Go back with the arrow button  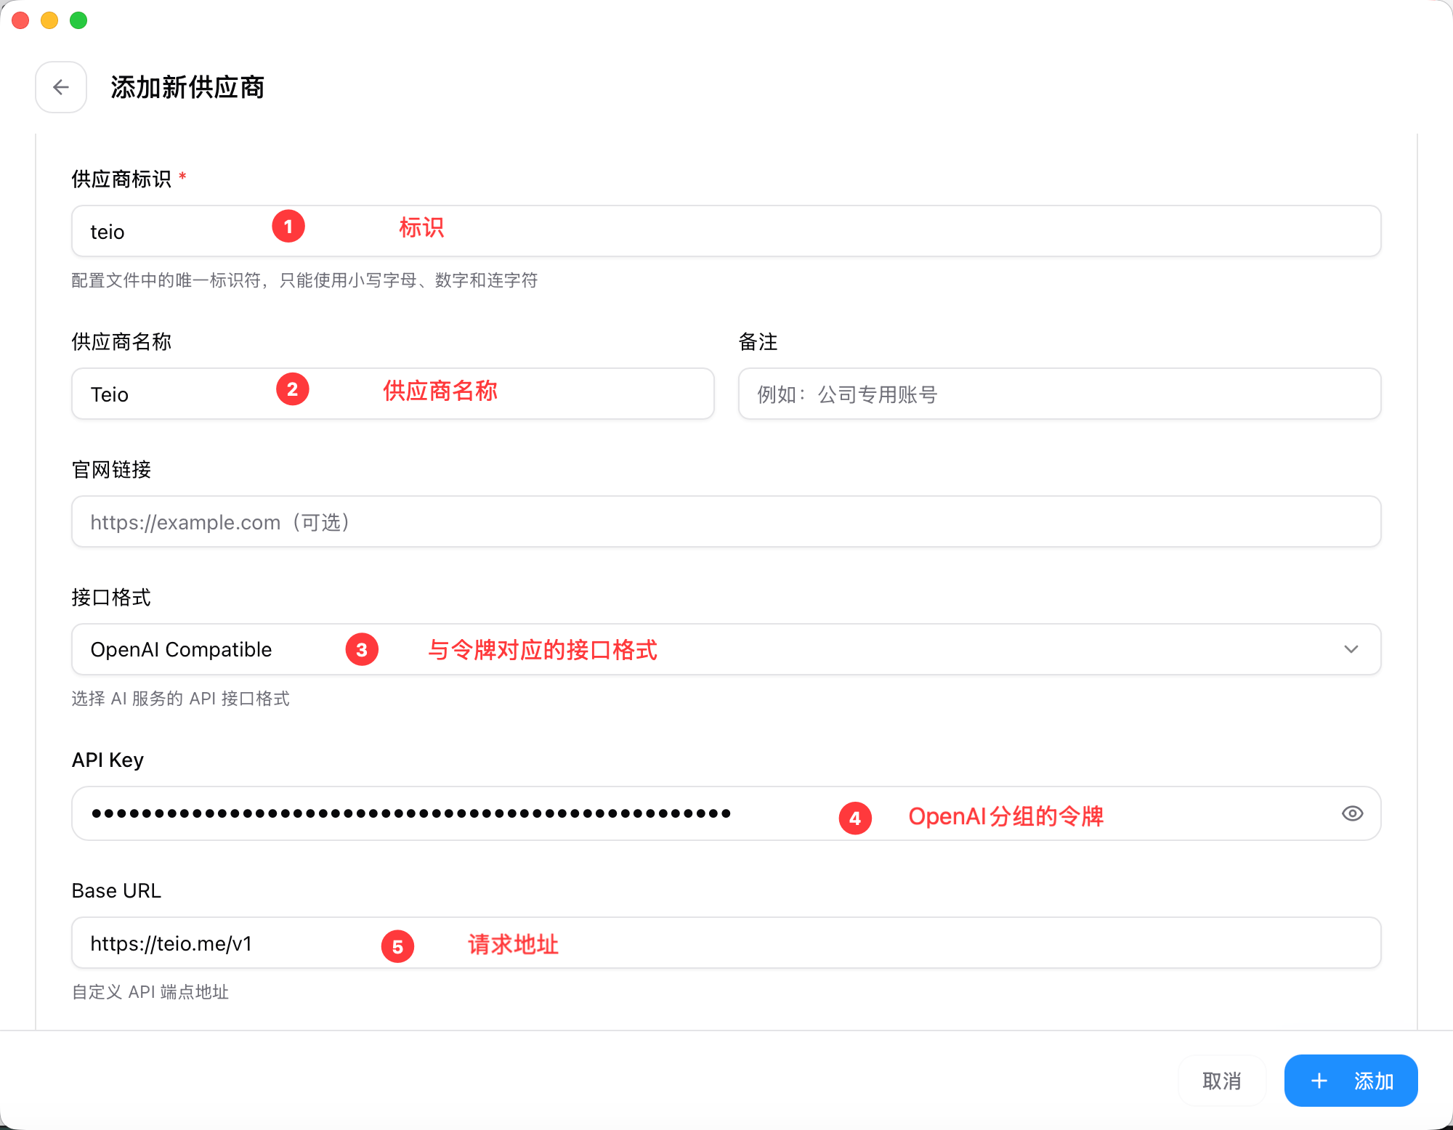pyautogui.click(x=61, y=87)
